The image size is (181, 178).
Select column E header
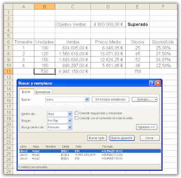138,7
